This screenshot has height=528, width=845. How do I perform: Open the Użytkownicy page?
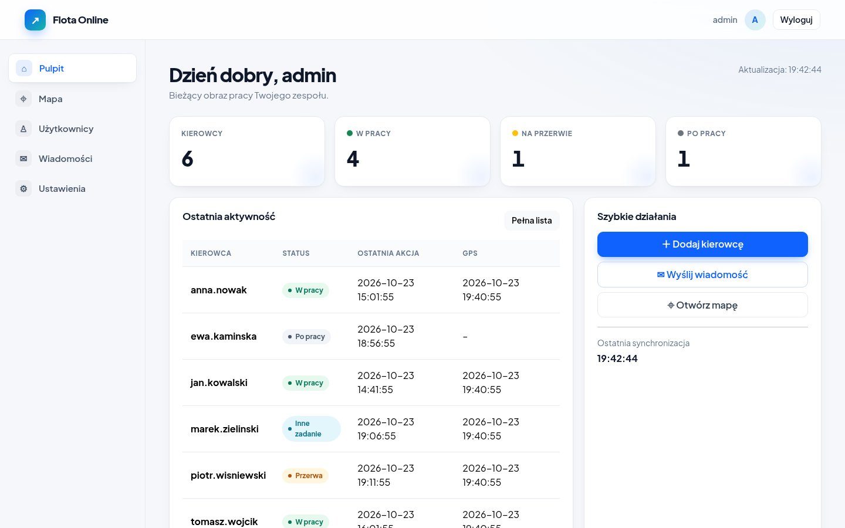coord(73,129)
